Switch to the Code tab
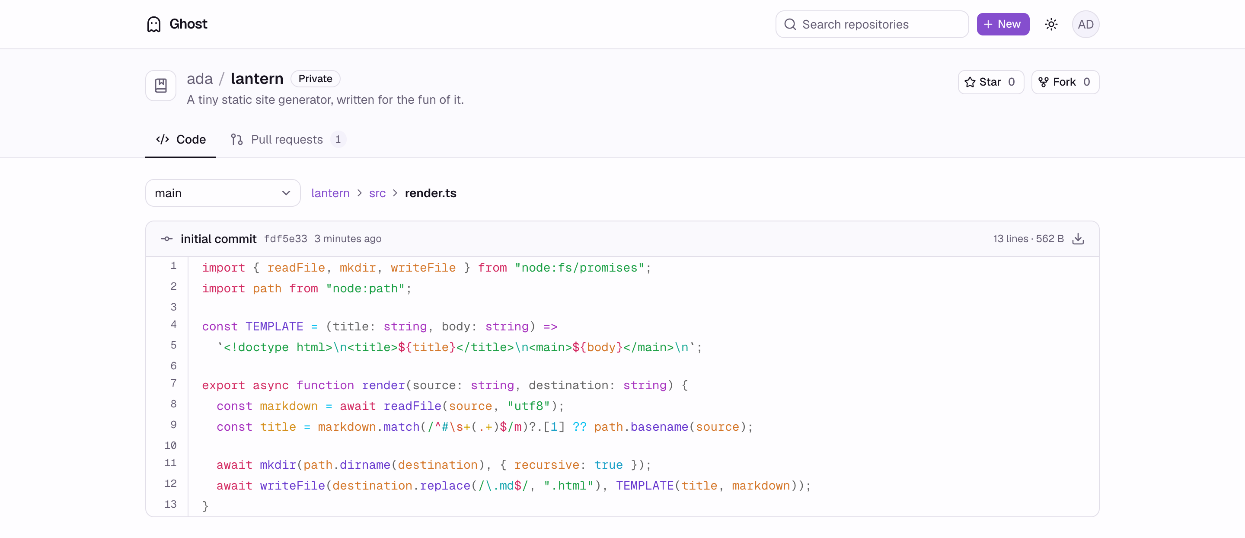This screenshot has width=1245, height=538. (x=181, y=139)
